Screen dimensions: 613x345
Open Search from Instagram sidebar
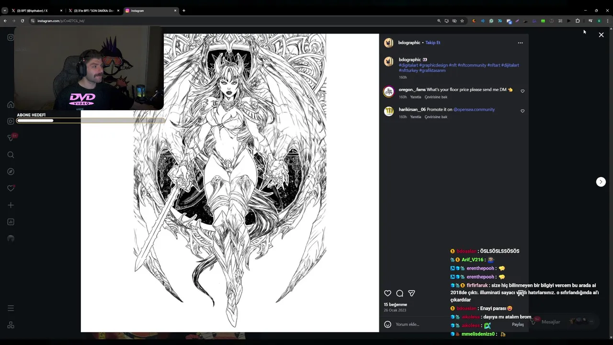pos(11,155)
